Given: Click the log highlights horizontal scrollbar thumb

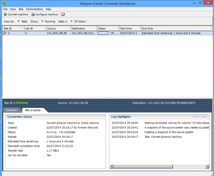Looking at the screenshot, I should pos(143,166).
